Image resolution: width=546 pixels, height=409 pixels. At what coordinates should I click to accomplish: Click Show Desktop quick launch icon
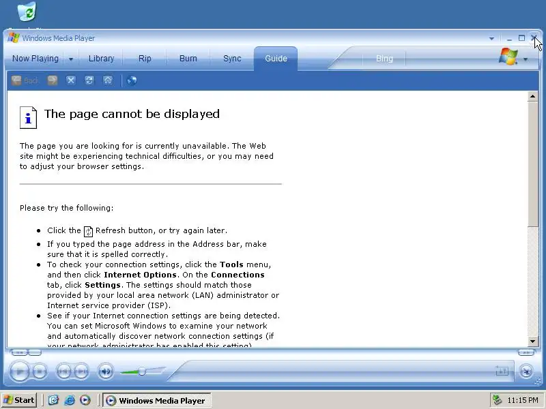pyautogui.click(x=53, y=400)
